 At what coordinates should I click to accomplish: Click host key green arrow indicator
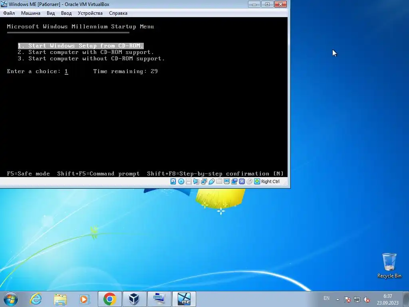point(257,181)
